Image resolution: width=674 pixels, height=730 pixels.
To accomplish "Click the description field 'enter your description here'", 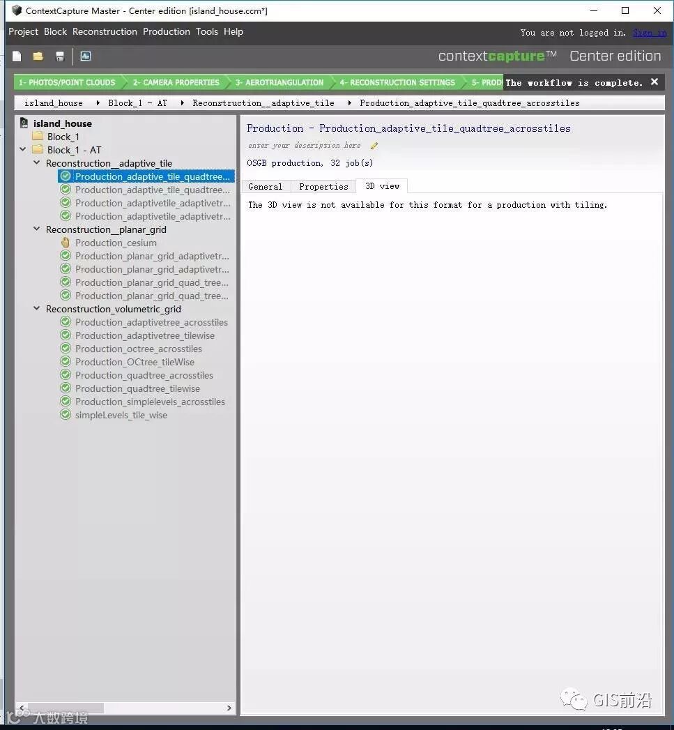I will [305, 145].
